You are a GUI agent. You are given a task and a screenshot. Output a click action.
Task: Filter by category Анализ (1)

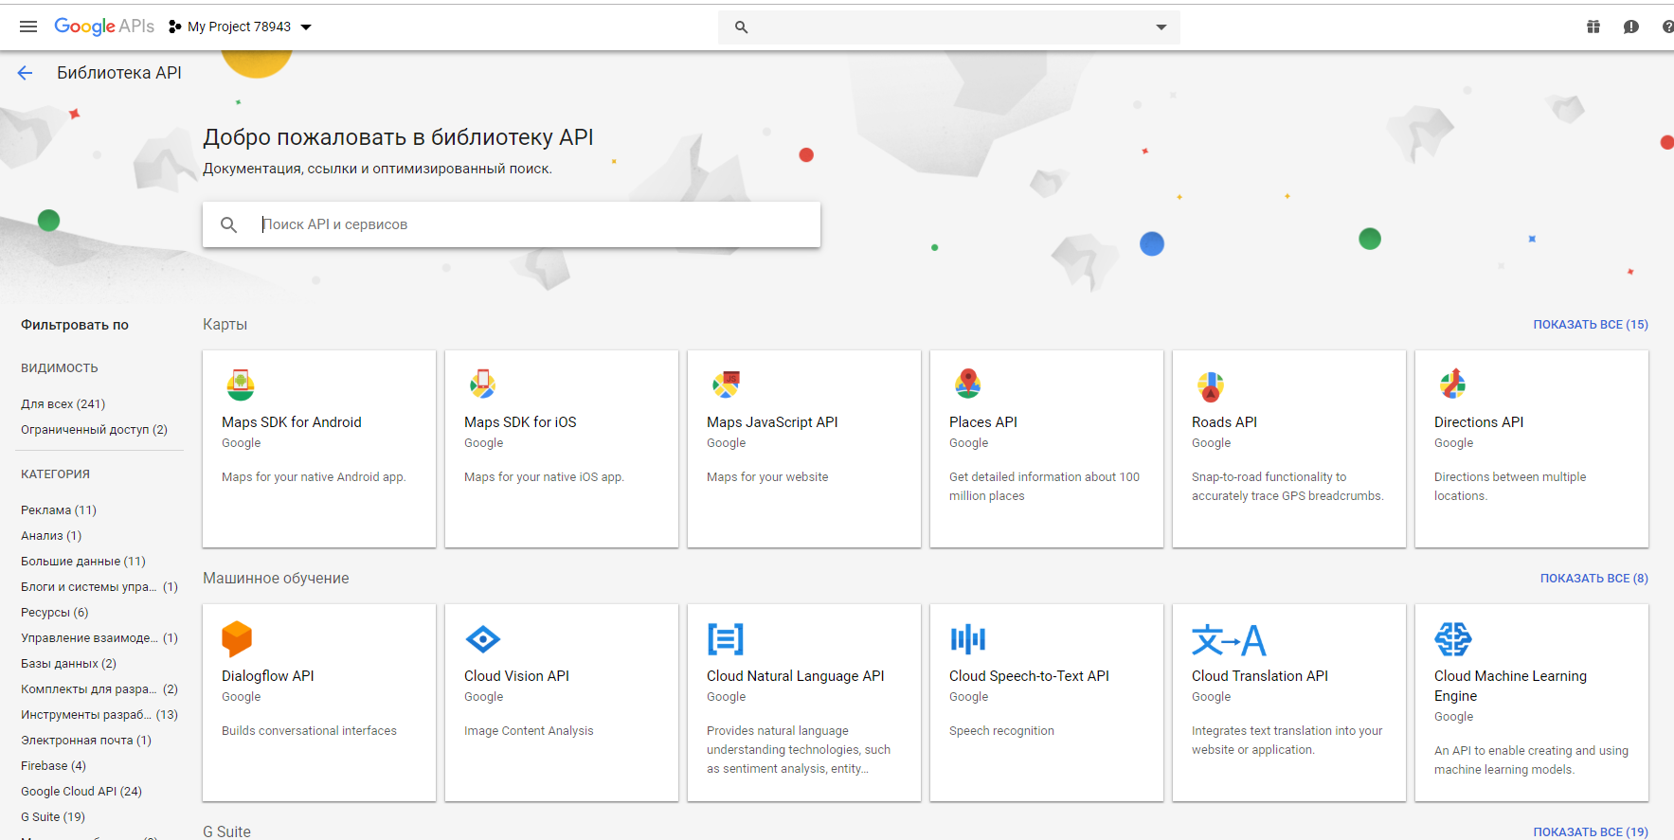click(51, 536)
